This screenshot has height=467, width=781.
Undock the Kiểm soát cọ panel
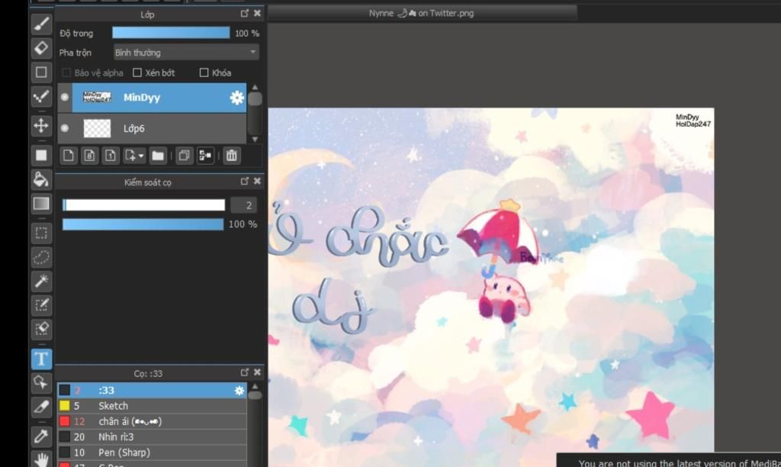click(245, 182)
